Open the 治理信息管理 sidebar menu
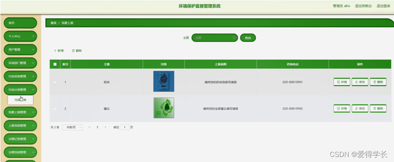394x162 pixels. click(20, 152)
